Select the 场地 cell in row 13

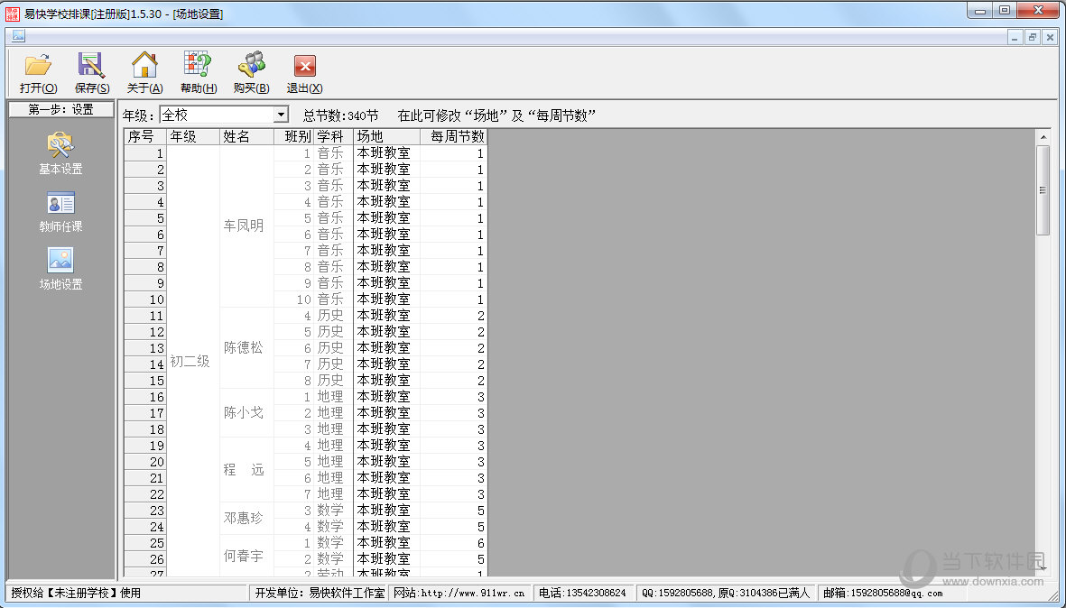coord(386,348)
